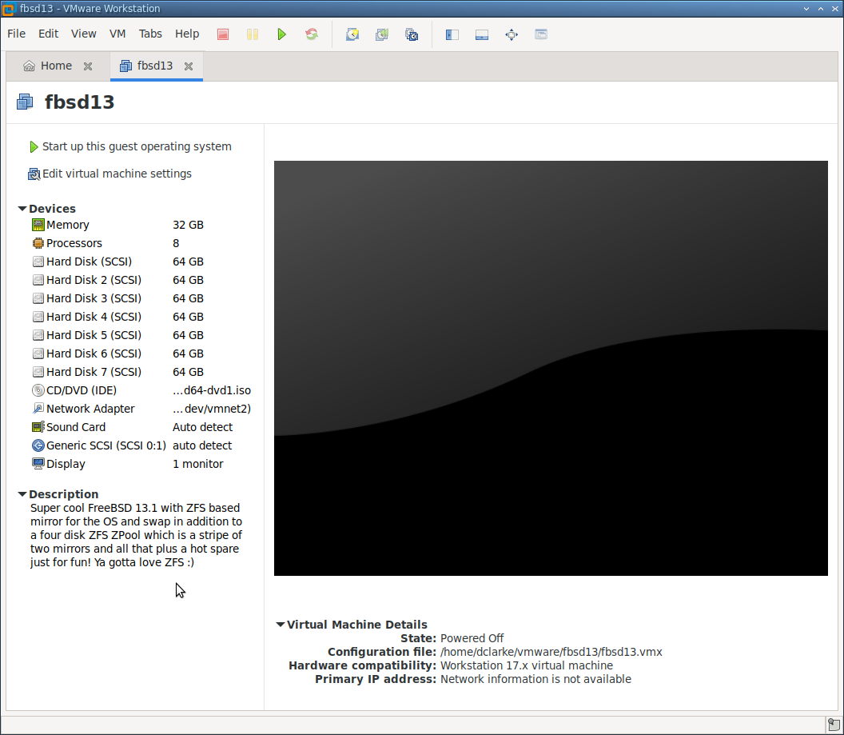Click the VM console preview thumbnail

click(551, 369)
